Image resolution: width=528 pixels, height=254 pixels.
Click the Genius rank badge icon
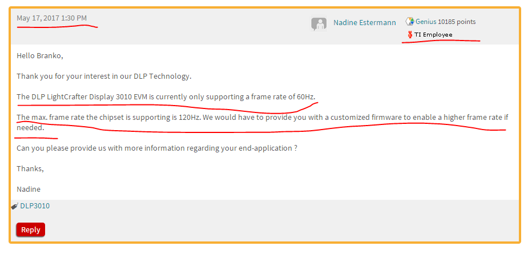click(409, 22)
